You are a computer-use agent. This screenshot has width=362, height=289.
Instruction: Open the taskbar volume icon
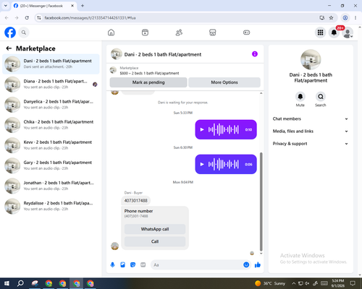tap(307, 283)
